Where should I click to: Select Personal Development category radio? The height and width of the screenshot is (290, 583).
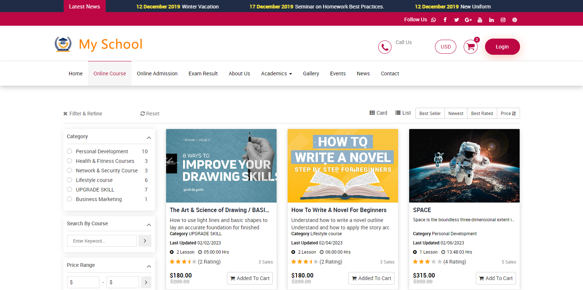tap(70, 151)
